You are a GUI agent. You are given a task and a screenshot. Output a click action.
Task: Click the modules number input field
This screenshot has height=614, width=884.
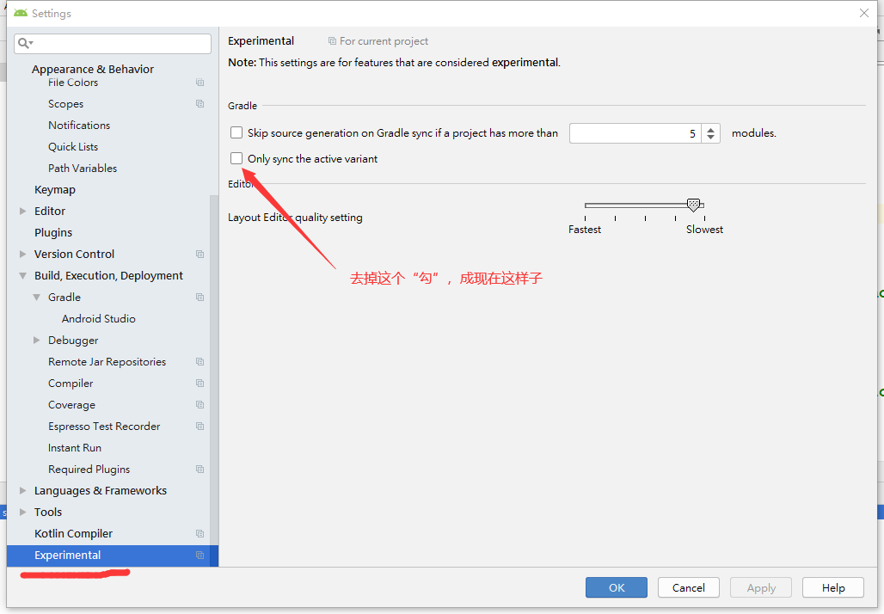[635, 133]
